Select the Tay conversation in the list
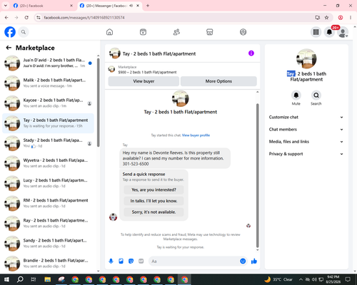This screenshot has height=285, width=357. [x=48, y=123]
